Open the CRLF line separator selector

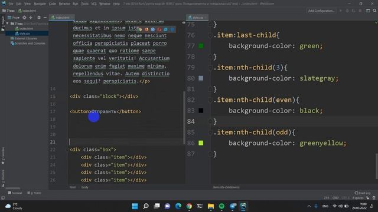point(335,198)
